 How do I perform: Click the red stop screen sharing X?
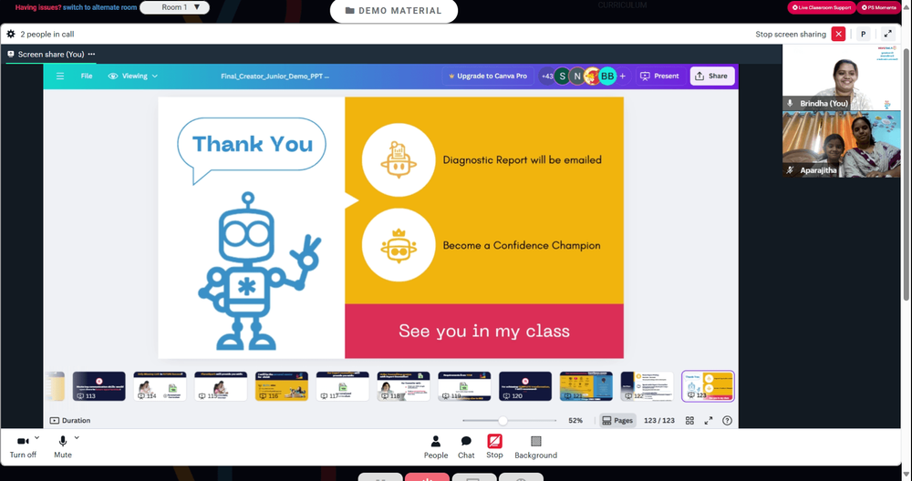[x=838, y=35]
